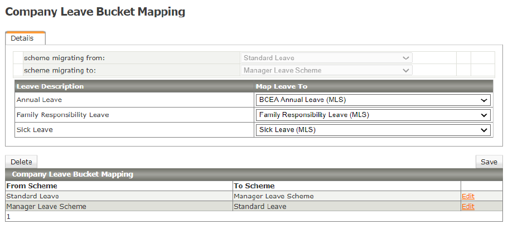Click the Annual Leave description label
The height and width of the screenshot is (229, 508).
(x=39, y=100)
